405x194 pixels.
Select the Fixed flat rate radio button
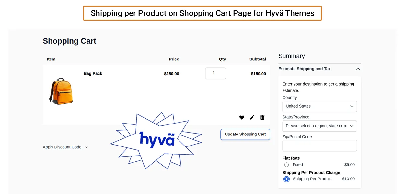pos(286,165)
